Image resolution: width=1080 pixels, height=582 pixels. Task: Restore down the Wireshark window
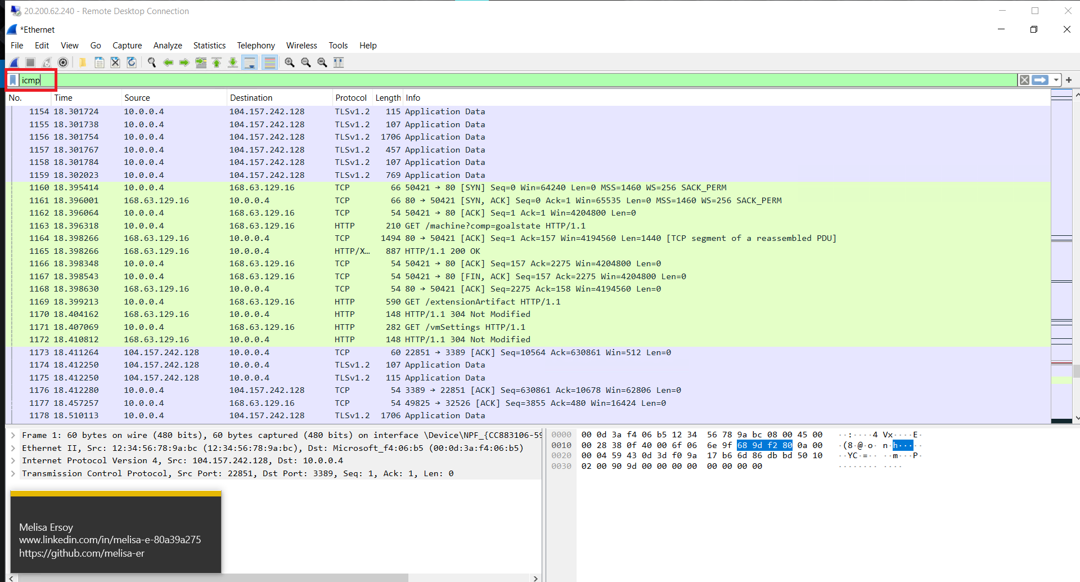click(1033, 29)
